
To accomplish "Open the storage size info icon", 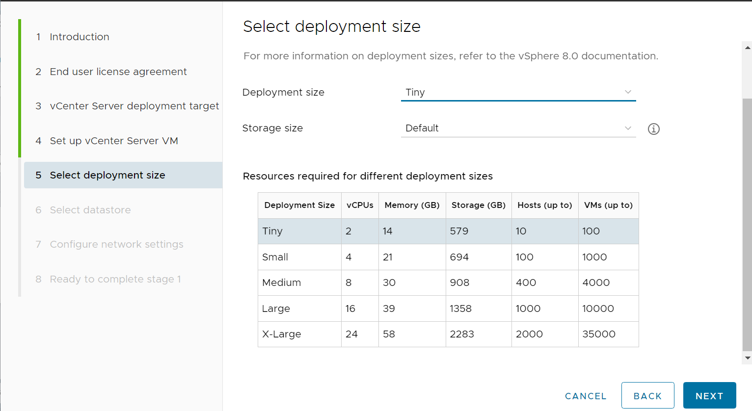I will (653, 129).
